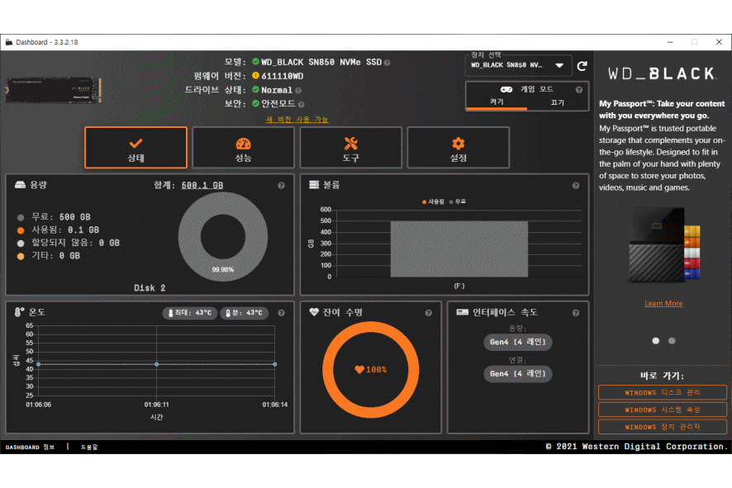
Task: Minimize the Dashboard window
Action: point(670,42)
